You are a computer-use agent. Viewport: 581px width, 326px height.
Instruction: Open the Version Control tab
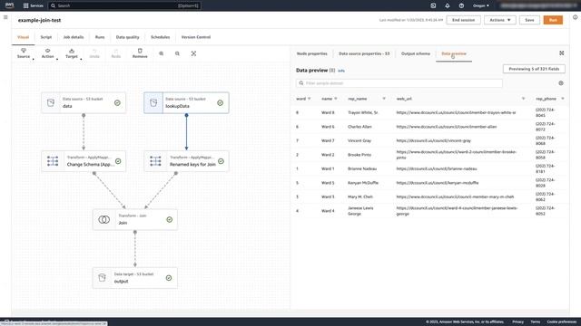[196, 37]
